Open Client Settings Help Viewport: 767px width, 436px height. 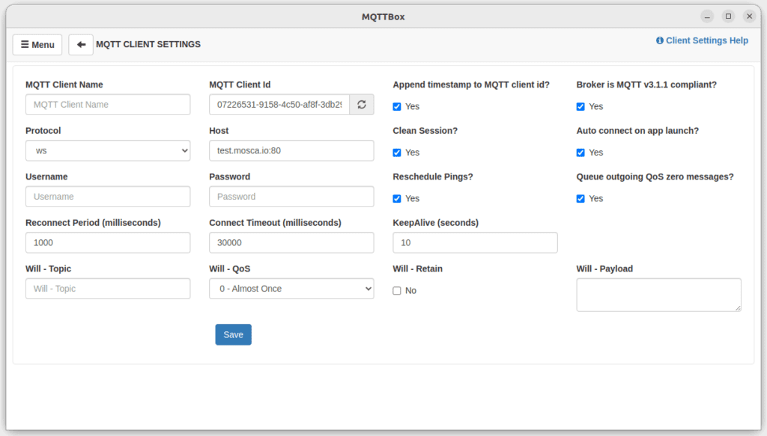click(706, 40)
